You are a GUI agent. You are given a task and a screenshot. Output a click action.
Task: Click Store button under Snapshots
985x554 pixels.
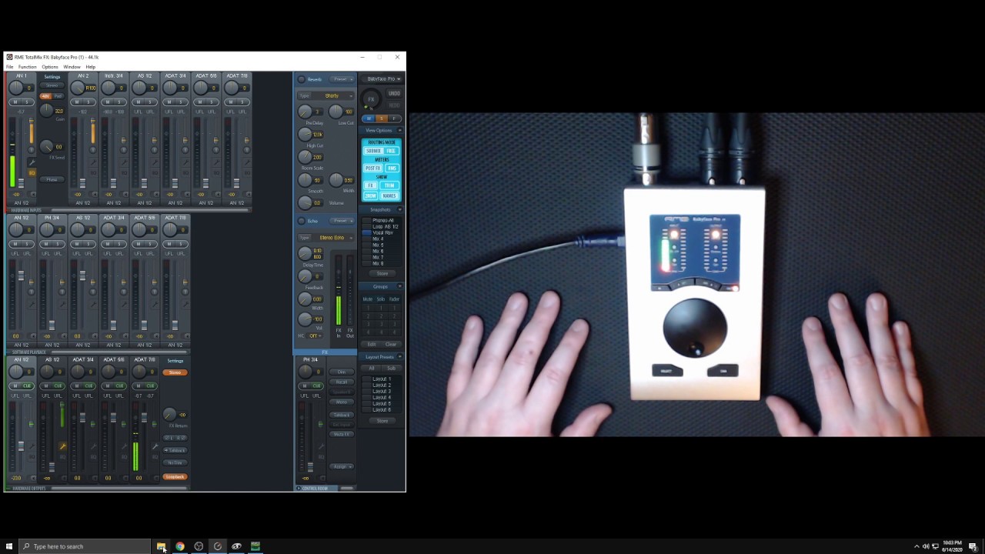point(382,273)
